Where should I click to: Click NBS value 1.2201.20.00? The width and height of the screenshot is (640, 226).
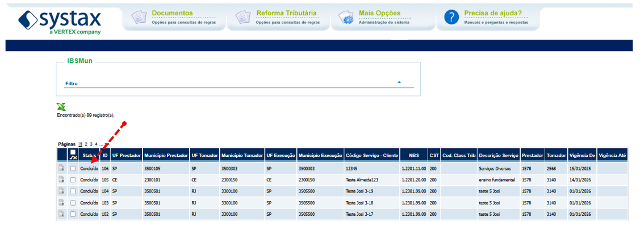414,180
